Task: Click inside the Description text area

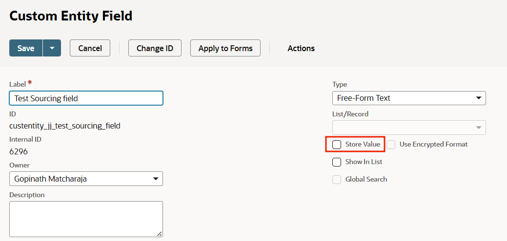Action: tap(86, 219)
